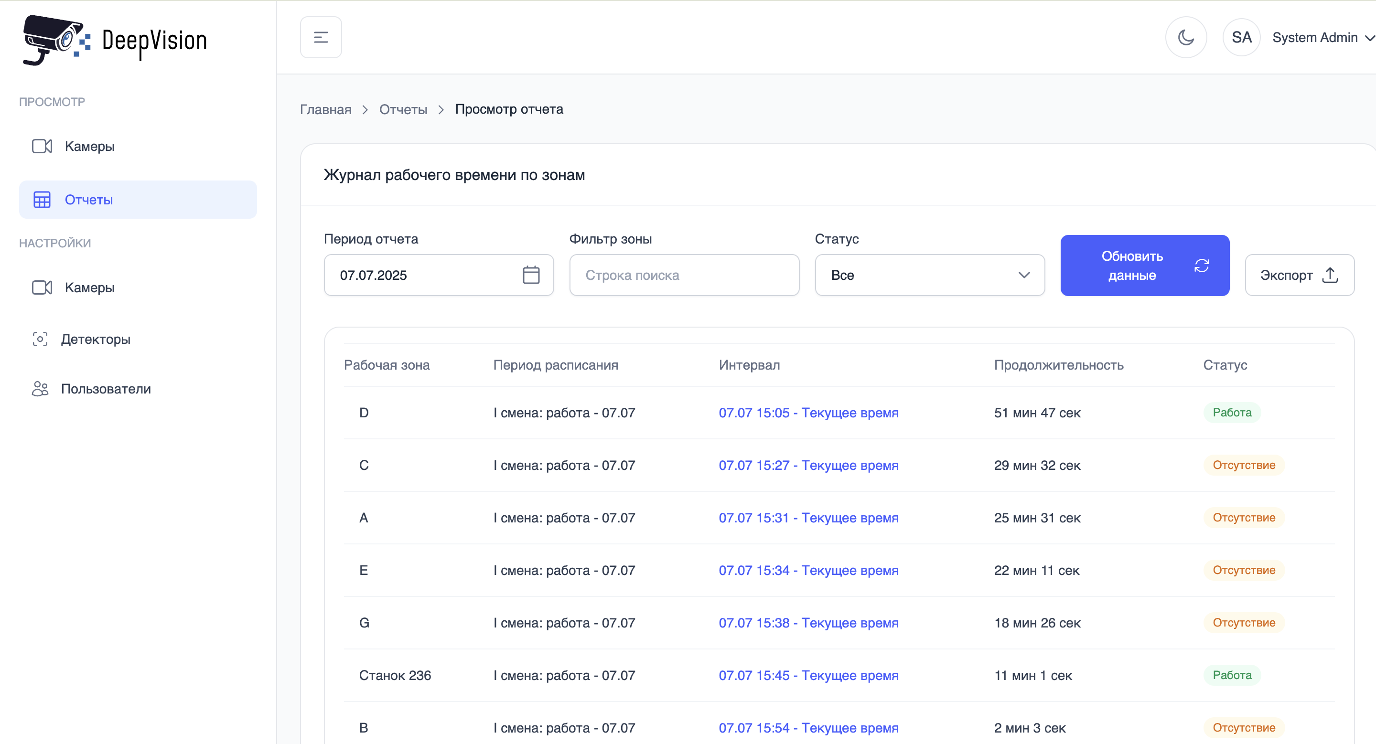Screen dimensions: 1376x744
Task: Click camera icon in Настройки section
Action: pos(42,287)
